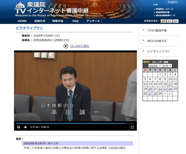
Task: Open 明日の中継予定 in the sidebar
Action: (157, 41)
